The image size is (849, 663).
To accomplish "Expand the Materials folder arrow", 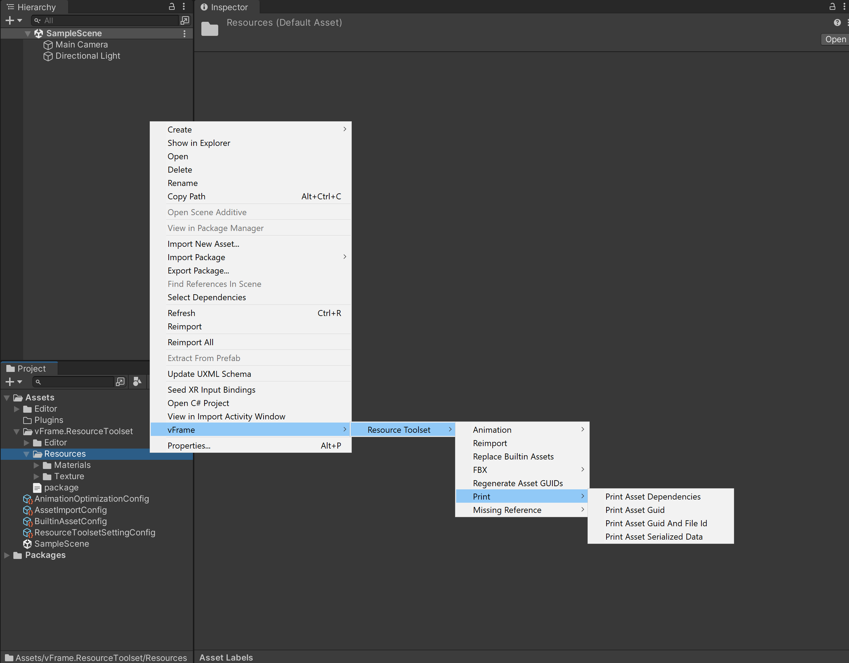I will [36, 465].
